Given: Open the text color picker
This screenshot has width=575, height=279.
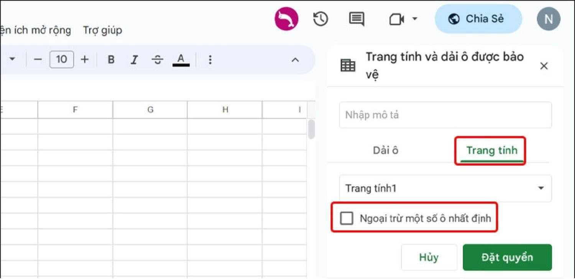Looking at the screenshot, I should 181,59.
